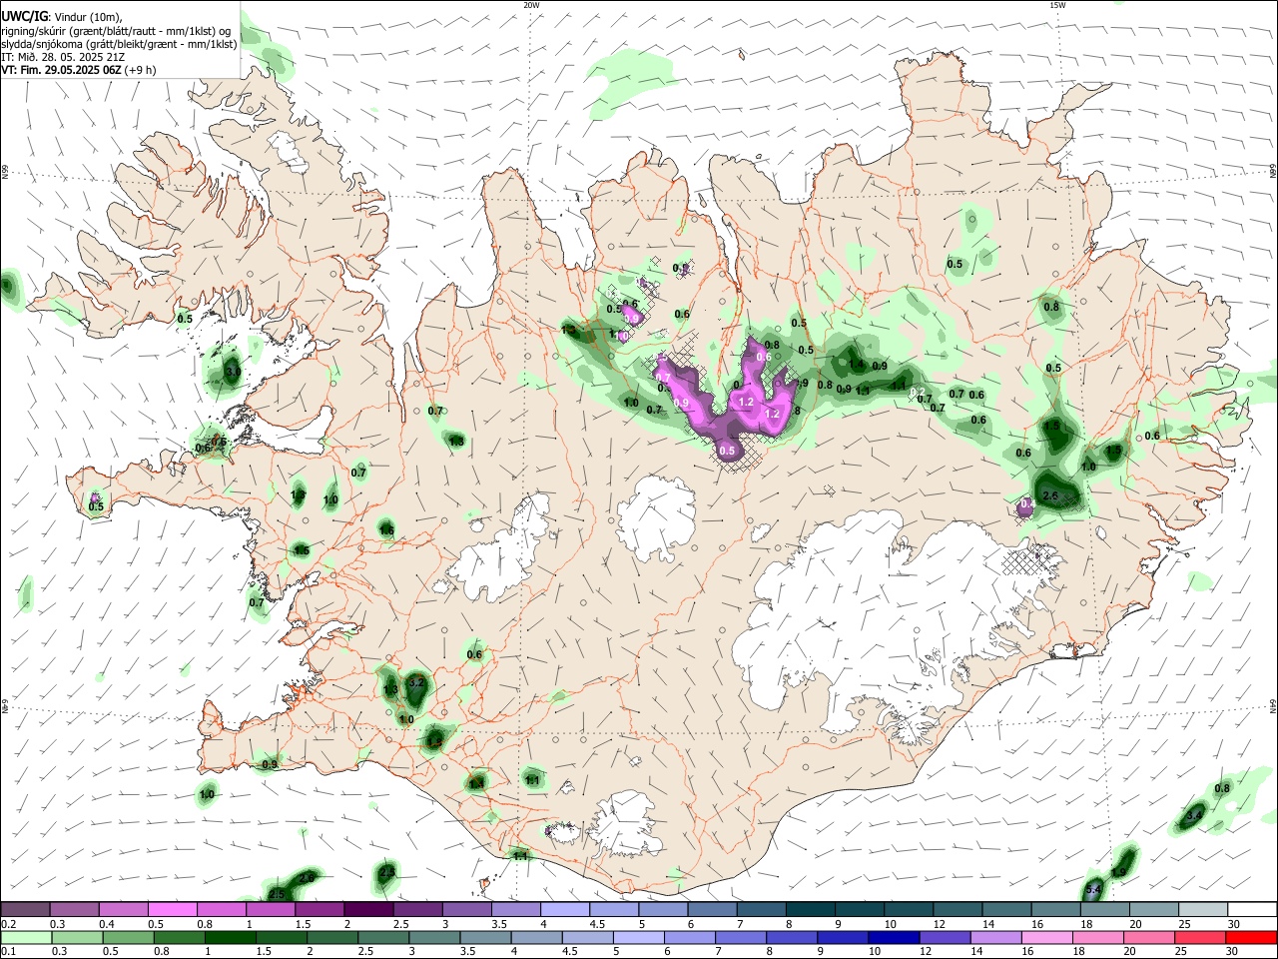Click the valid time 'VT: Fim. 29.05.2025 06Z (+9 h)'
Viewport: 1278px width, 959px height.
(x=78, y=70)
